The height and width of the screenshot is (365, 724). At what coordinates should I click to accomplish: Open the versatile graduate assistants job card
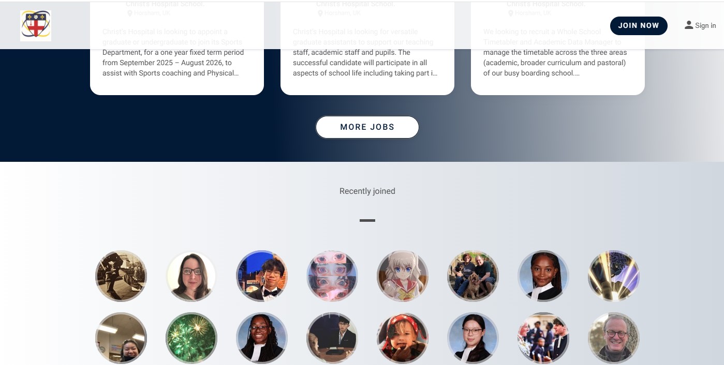(x=367, y=48)
